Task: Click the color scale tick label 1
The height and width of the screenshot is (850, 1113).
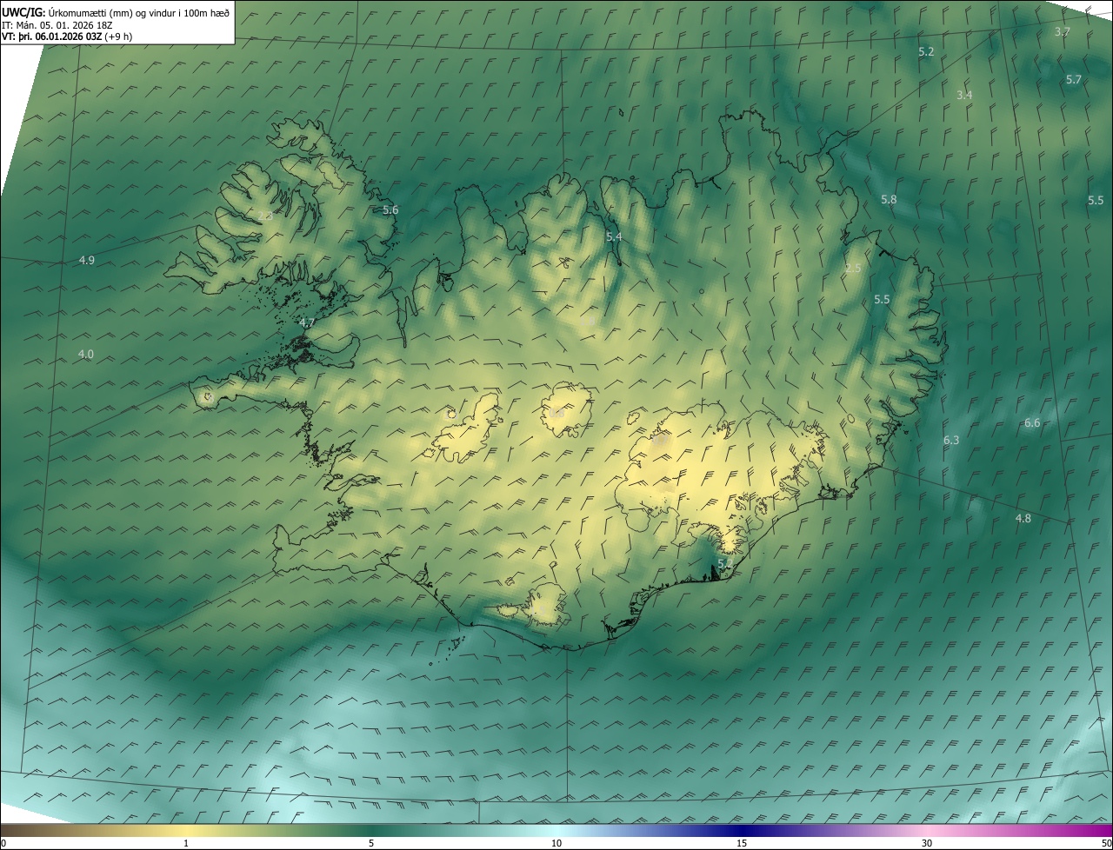Action: tap(186, 843)
